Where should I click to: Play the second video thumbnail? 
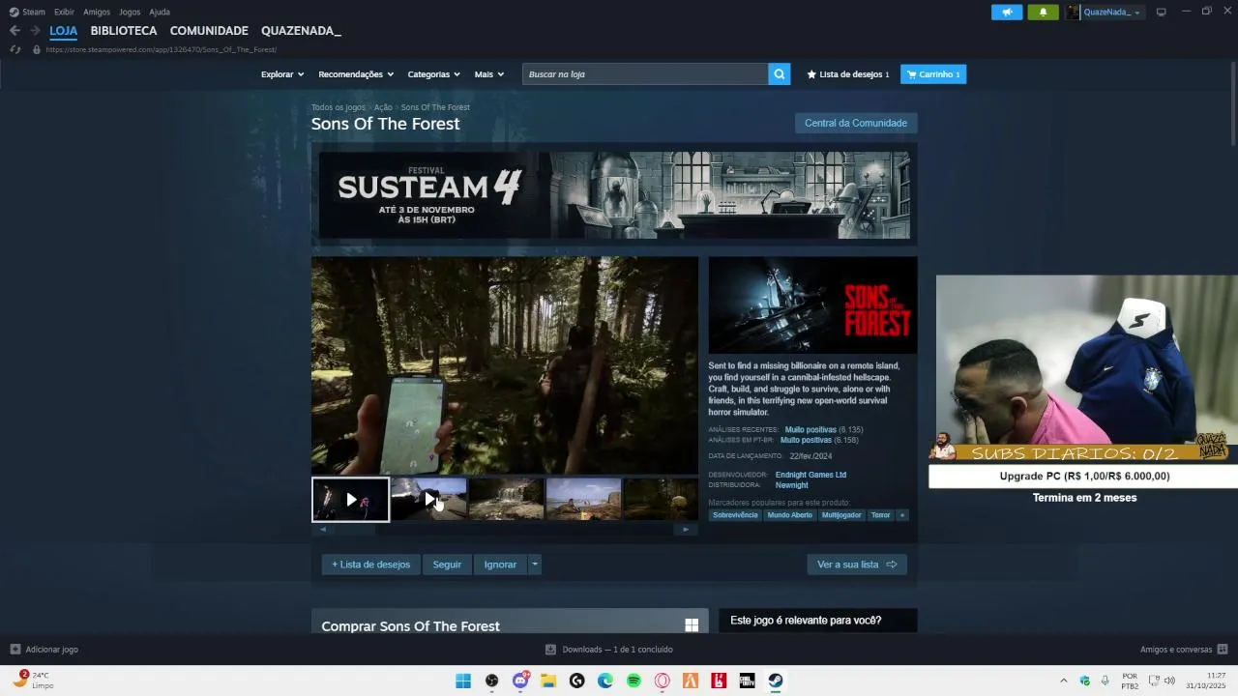coord(428,499)
